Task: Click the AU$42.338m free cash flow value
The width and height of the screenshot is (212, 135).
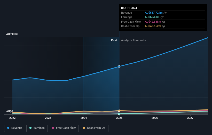Action: (153, 22)
